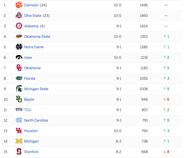Viewport: 185px width, 158px height.
Task: Open the Ohio State team link
Action: click(x=33, y=16)
